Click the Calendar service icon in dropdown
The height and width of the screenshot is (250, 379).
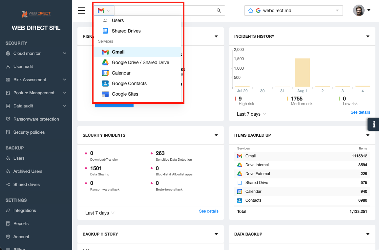105,73
